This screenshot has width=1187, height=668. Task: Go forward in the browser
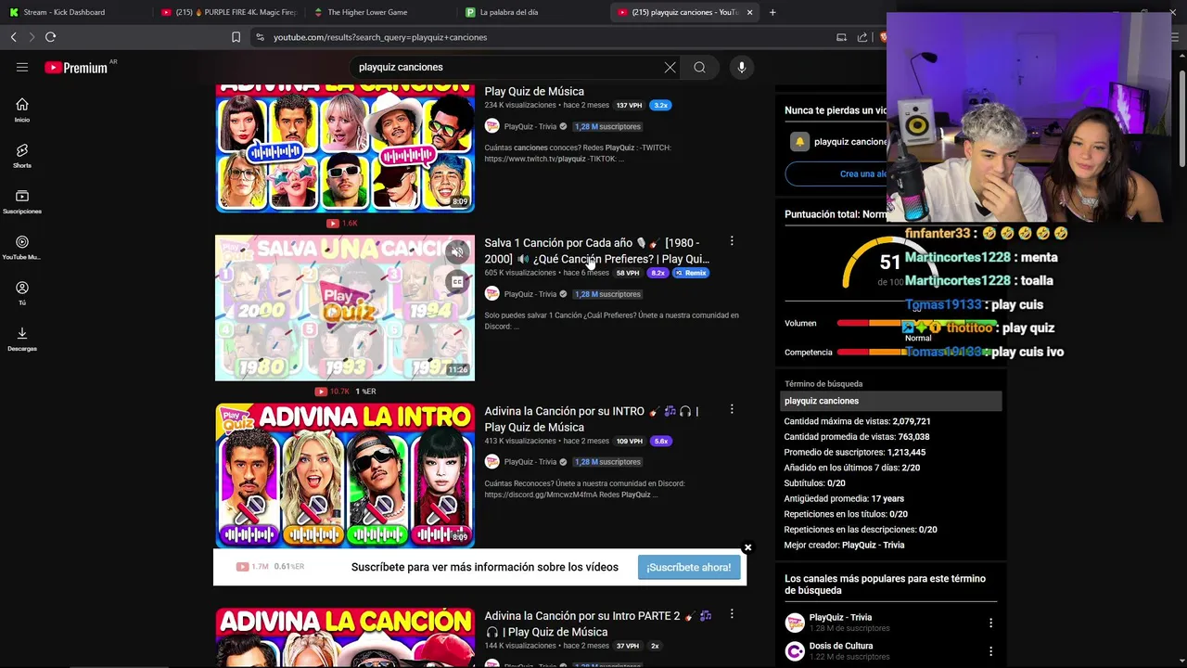pos(32,37)
